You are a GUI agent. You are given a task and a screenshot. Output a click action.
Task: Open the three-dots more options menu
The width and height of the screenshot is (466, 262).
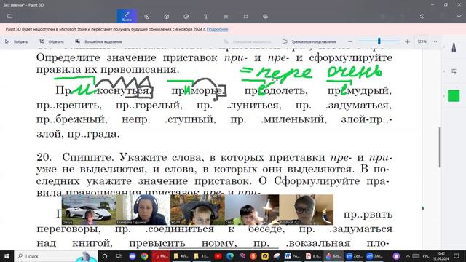point(435,42)
